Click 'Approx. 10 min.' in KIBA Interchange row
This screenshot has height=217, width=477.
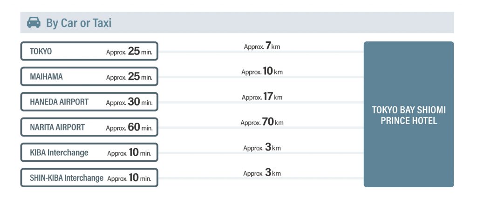[129, 153]
